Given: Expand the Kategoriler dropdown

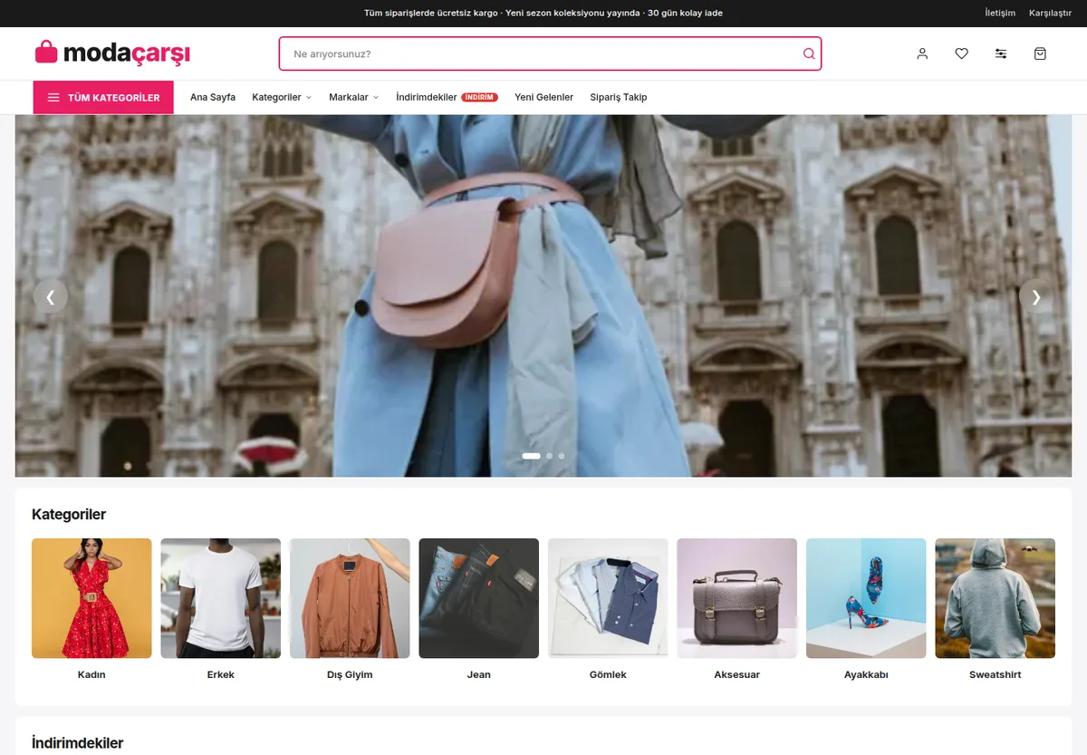Looking at the screenshot, I should tap(282, 97).
